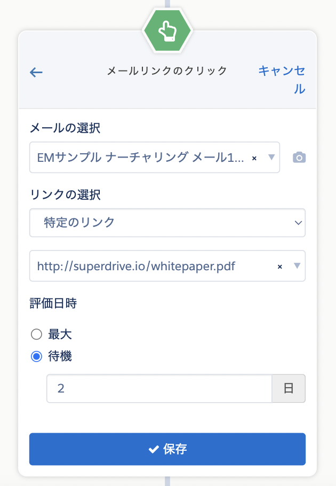The height and width of the screenshot is (486, 336).
Task: Click the 日 unit addon
Action: point(289,388)
